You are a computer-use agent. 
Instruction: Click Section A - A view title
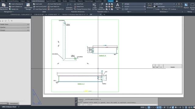[81, 84]
